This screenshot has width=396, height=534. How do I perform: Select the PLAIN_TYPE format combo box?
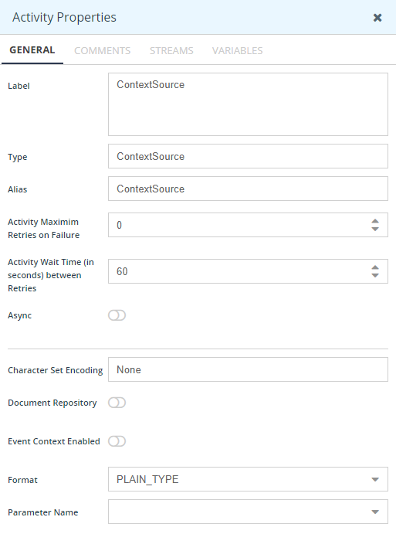(248, 479)
